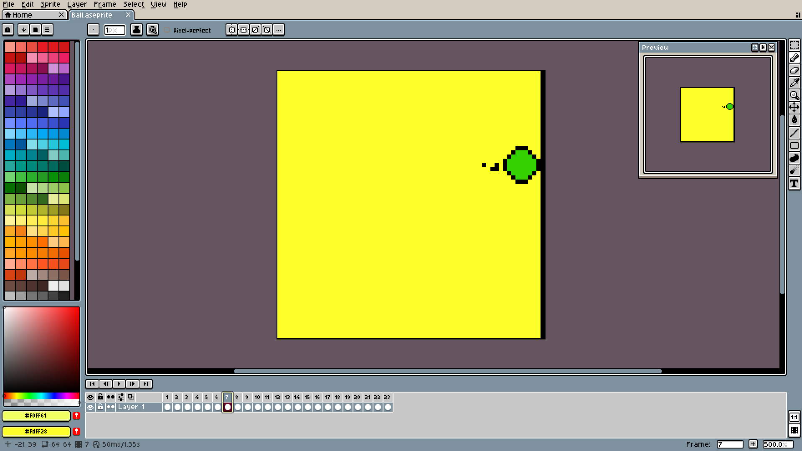Screen dimensions: 802x451
Task: Select the Paint Bucket tool
Action: (794, 120)
